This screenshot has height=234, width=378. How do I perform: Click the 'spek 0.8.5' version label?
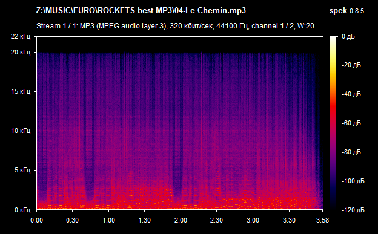point(346,11)
